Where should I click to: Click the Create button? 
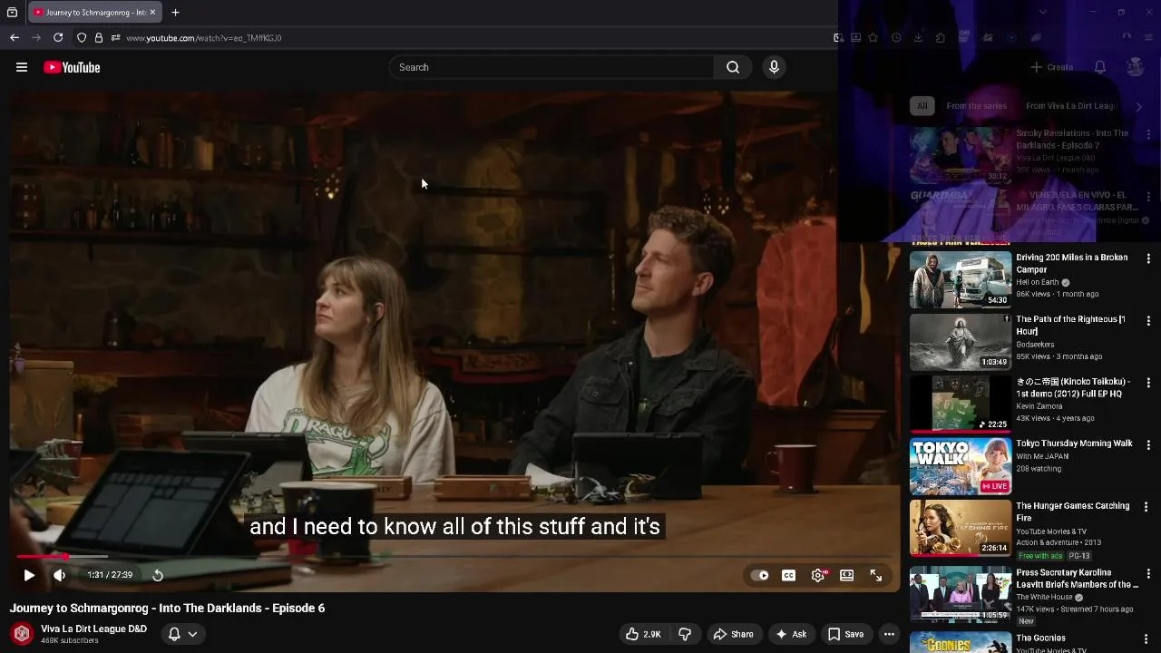pyautogui.click(x=1052, y=67)
